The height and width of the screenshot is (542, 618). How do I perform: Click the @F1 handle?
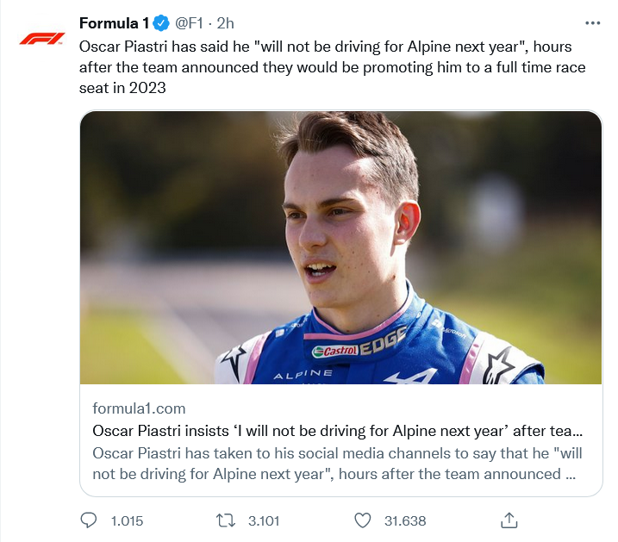click(190, 23)
